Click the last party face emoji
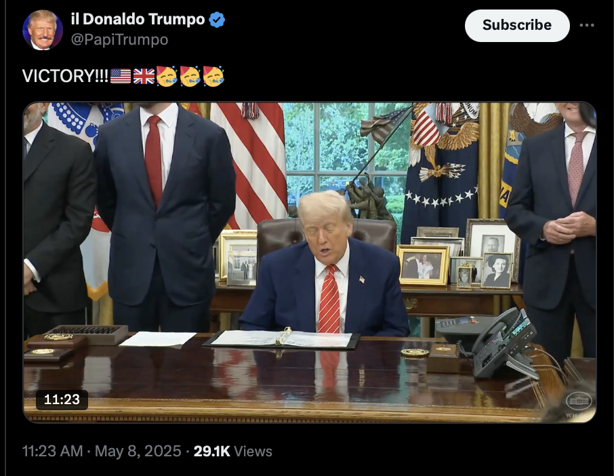This screenshot has height=476, width=614. pyautogui.click(x=213, y=76)
